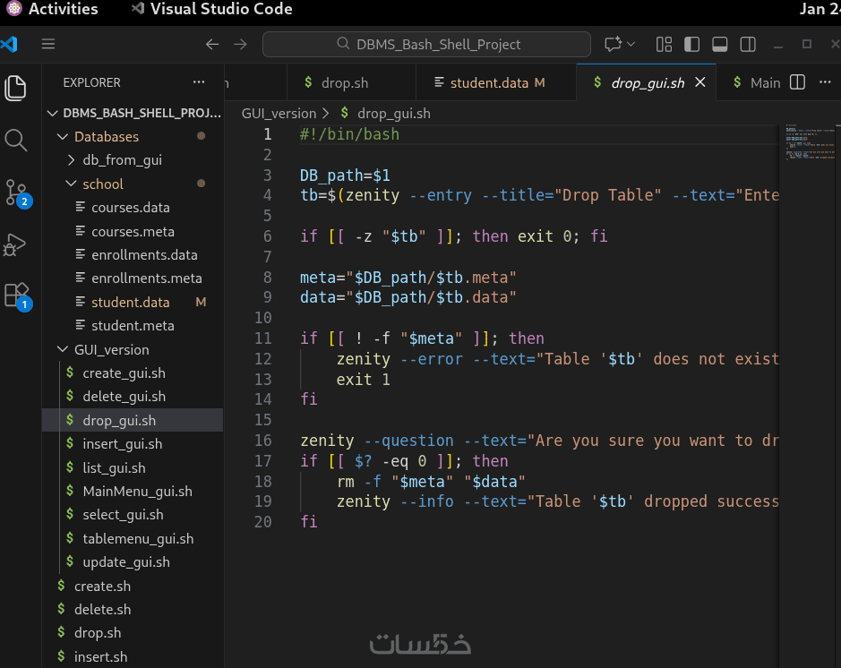Switch to the drop.sh editor tab
The height and width of the screenshot is (668, 841).
[x=344, y=82]
